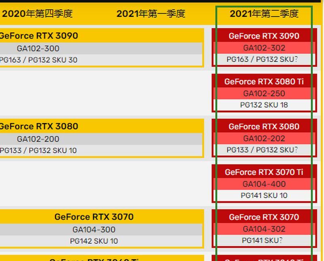
Task: Click the PG142 SKU 10 cell
Action: 94,241
